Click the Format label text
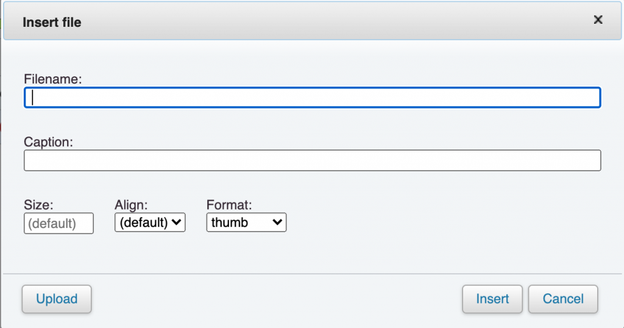The height and width of the screenshot is (328, 624). coord(229,205)
